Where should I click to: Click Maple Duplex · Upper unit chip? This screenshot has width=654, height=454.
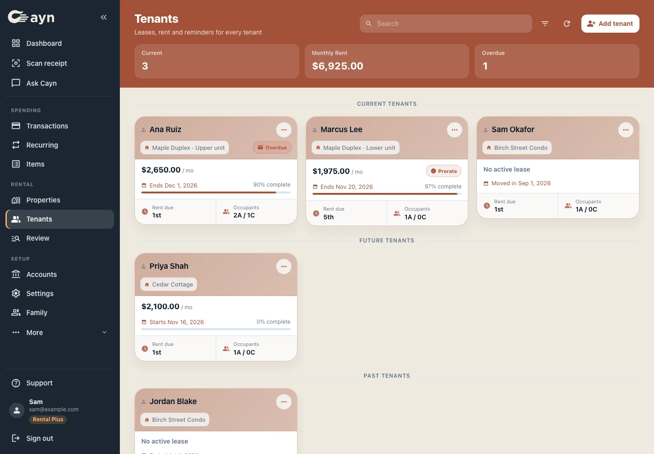pos(185,148)
